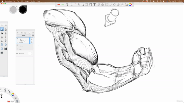The height and width of the screenshot is (103, 184).
Task: Open the Color Editor wheel in top toolbar
Action: point(130,5)
